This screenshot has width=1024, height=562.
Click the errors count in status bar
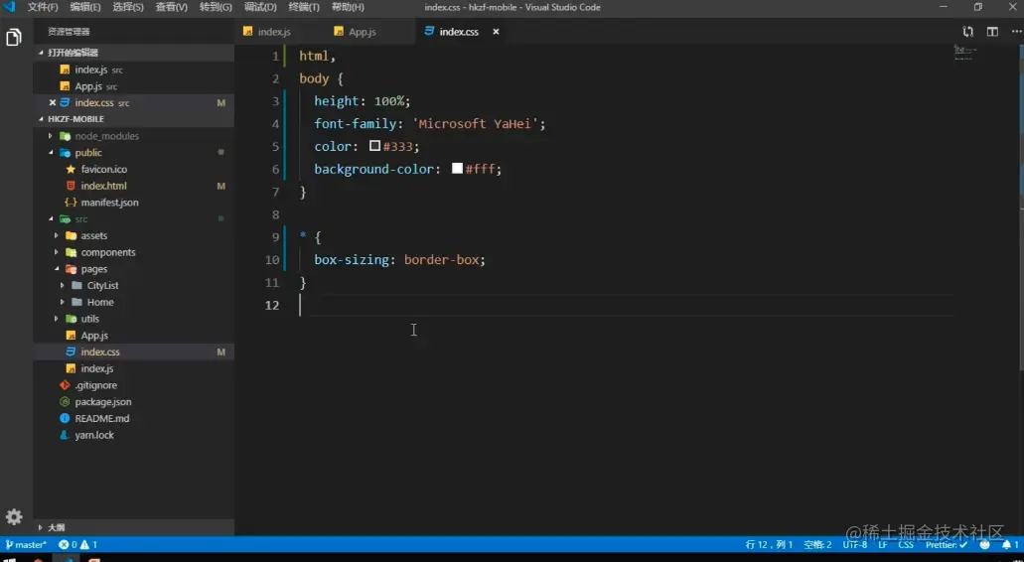68,544
